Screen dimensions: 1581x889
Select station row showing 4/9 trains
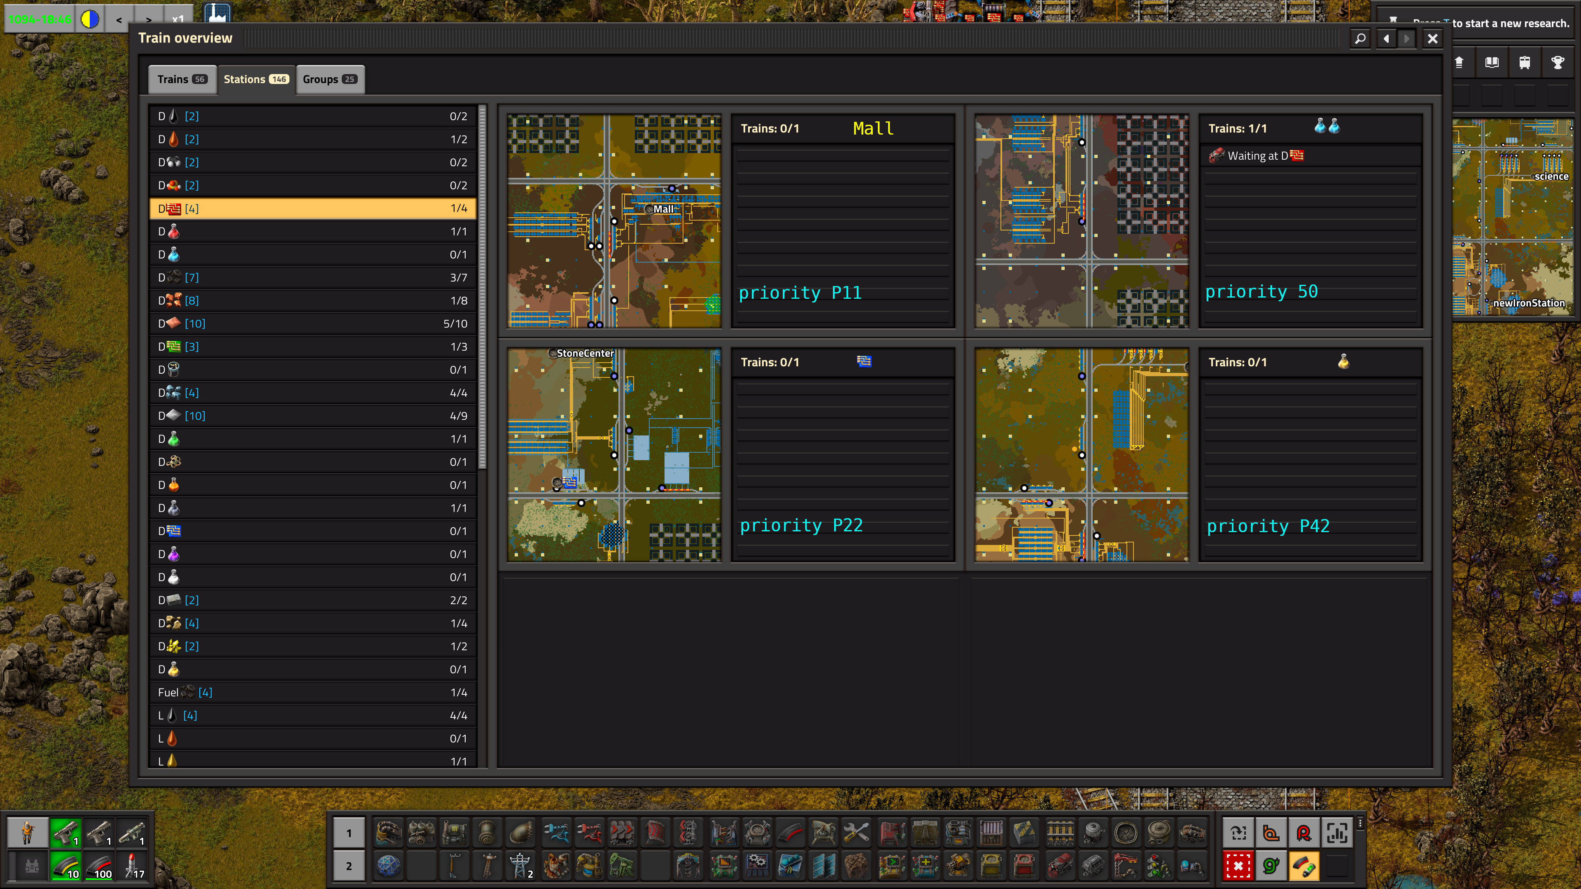[x=312, y=415]
